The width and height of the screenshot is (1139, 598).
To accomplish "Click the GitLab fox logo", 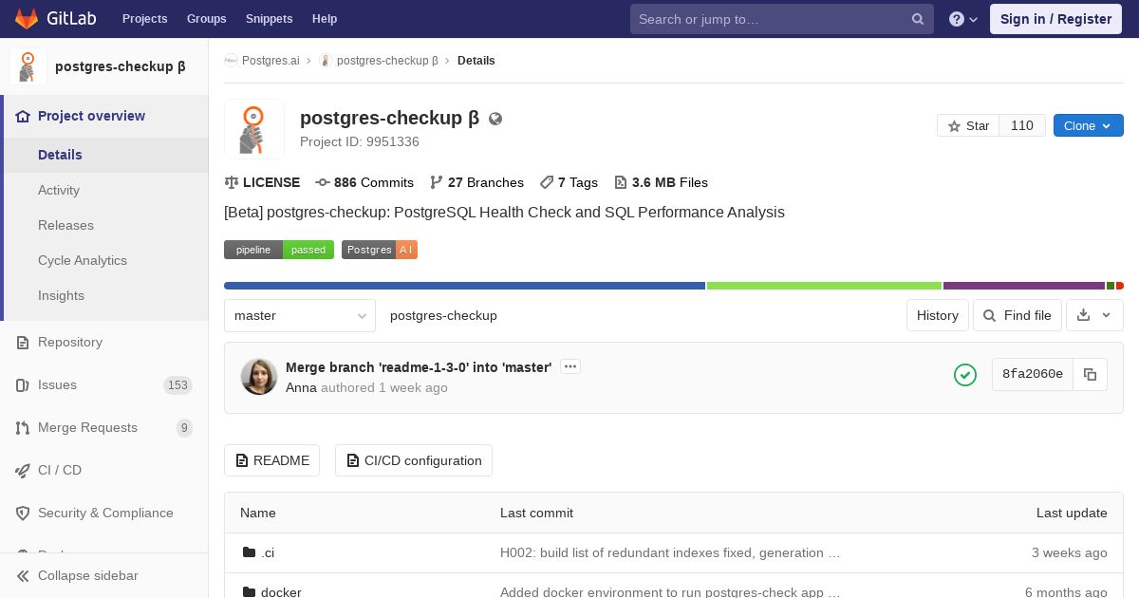I will click(x=27, y=18).
